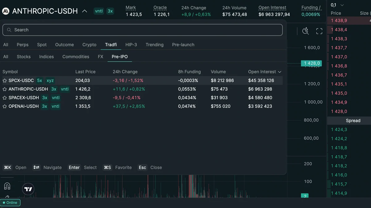Viewport: 371px width, 208px height.
Task: Open the Pre-launch tab
Action: pos(183,45)
